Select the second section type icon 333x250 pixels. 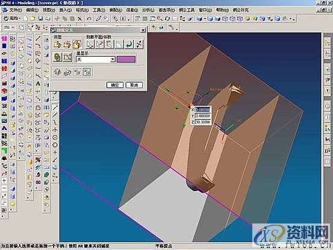[x=67, y=44]
